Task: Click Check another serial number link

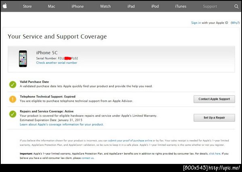Action: [x=56, y=63]
